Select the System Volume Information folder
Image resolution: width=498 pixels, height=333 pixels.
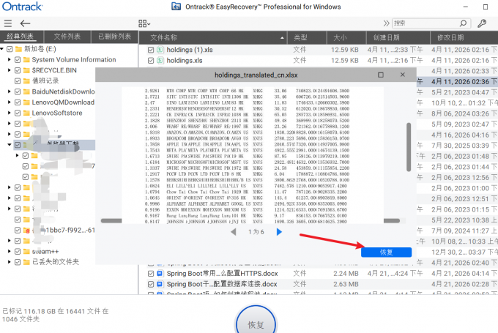pyautogui.click(x=74, y=60)
